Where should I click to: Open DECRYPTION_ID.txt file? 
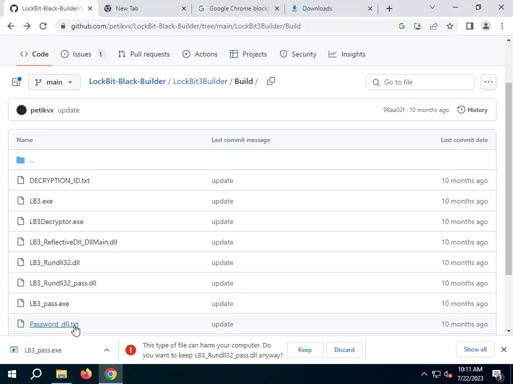(60, 180)
